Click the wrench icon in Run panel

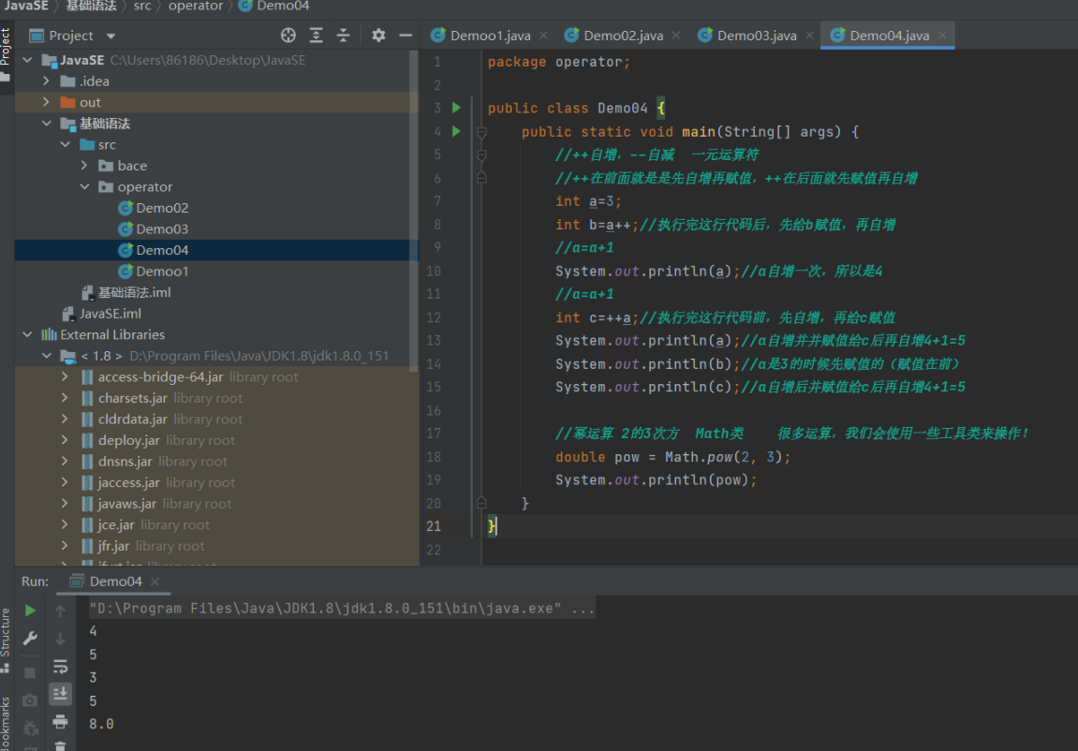[x=30, y=639]
